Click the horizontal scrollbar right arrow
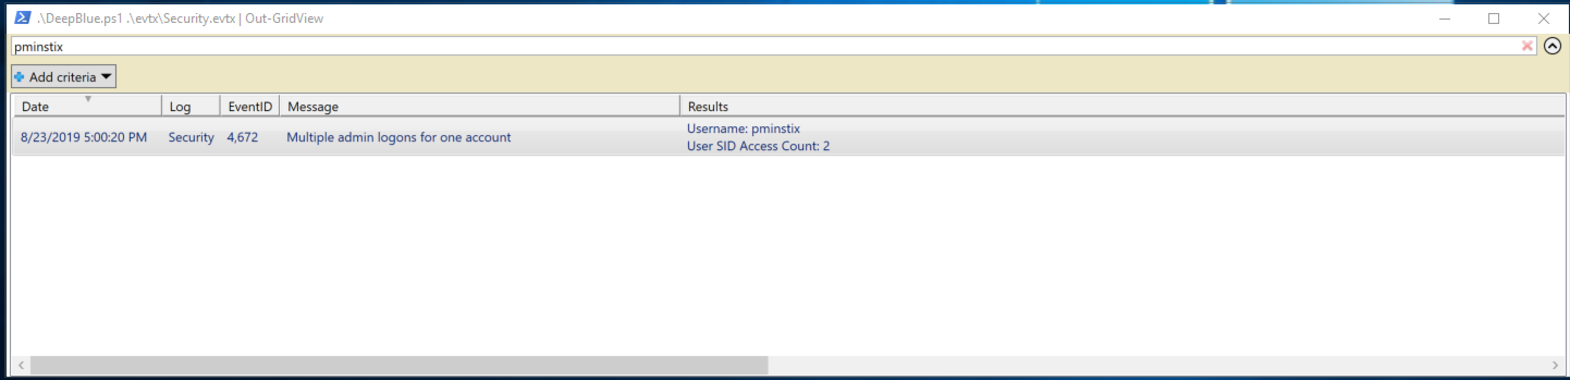 tap(1555, 365)
